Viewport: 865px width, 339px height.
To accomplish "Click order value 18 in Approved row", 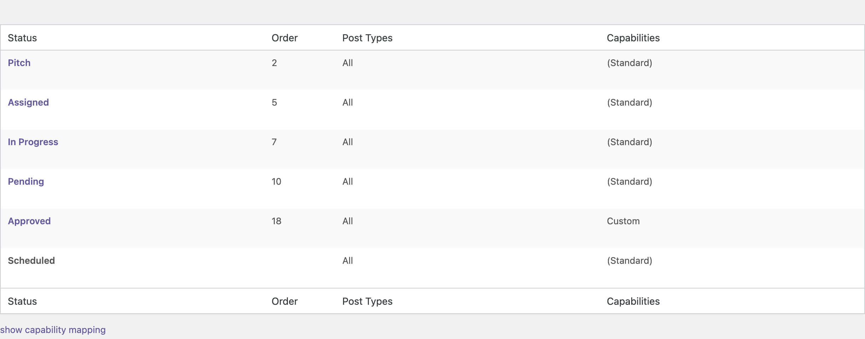I will [276, 221].
